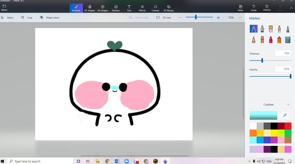The height and width of the screenshot is (164, 295).
Task: Pick the orange color swatch
Action: [253, 133]
